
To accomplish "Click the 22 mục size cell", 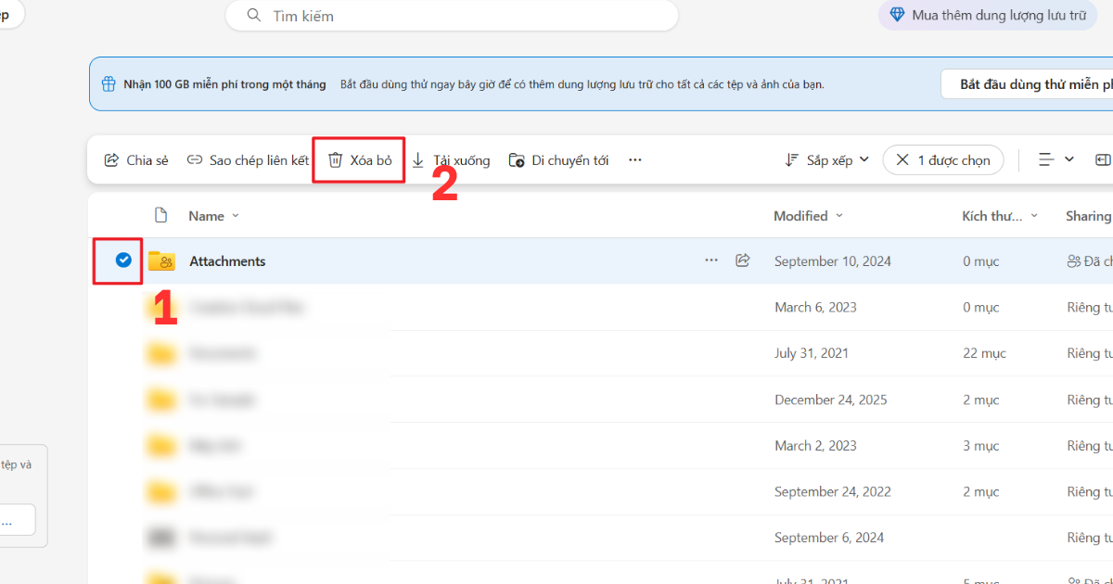I will [x=984, y=353].
